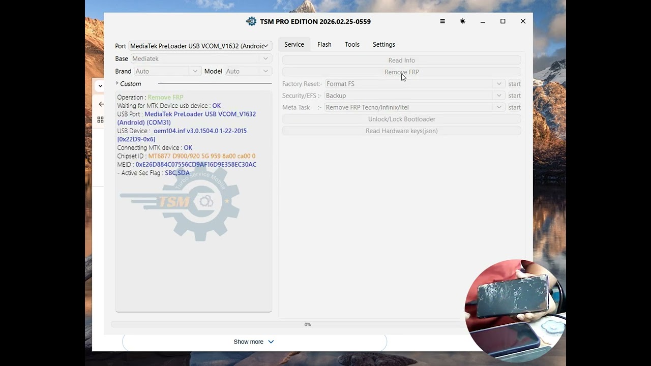The image size is (651, 366).
Task: Start the Security/EFS task
Action: pos(515,96)
